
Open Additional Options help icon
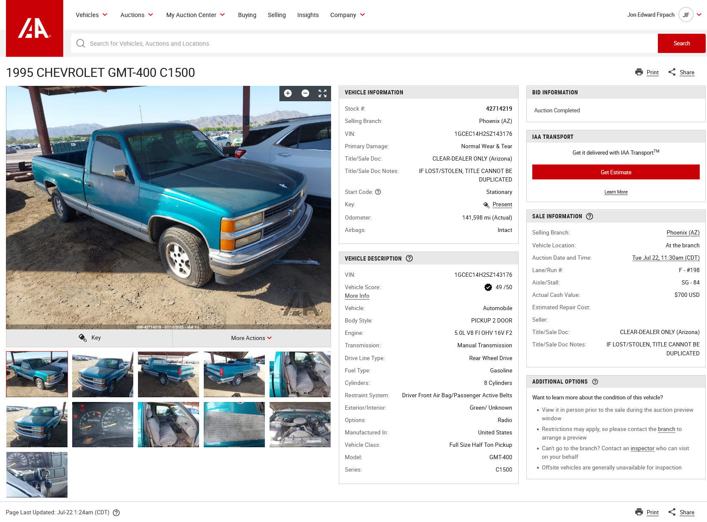coord(595,382)
